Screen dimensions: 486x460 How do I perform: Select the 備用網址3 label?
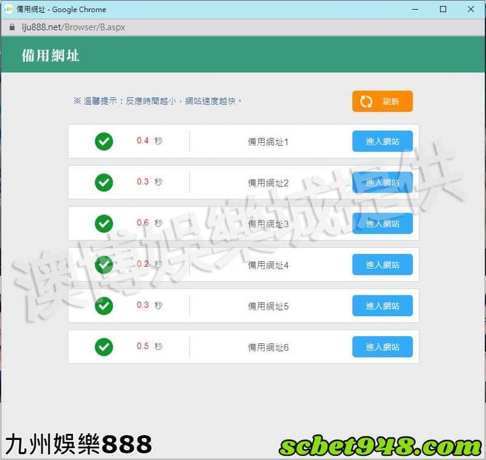pos(268,224)
